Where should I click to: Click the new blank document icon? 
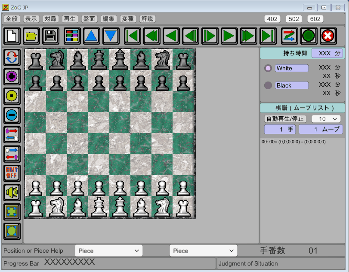12,36
